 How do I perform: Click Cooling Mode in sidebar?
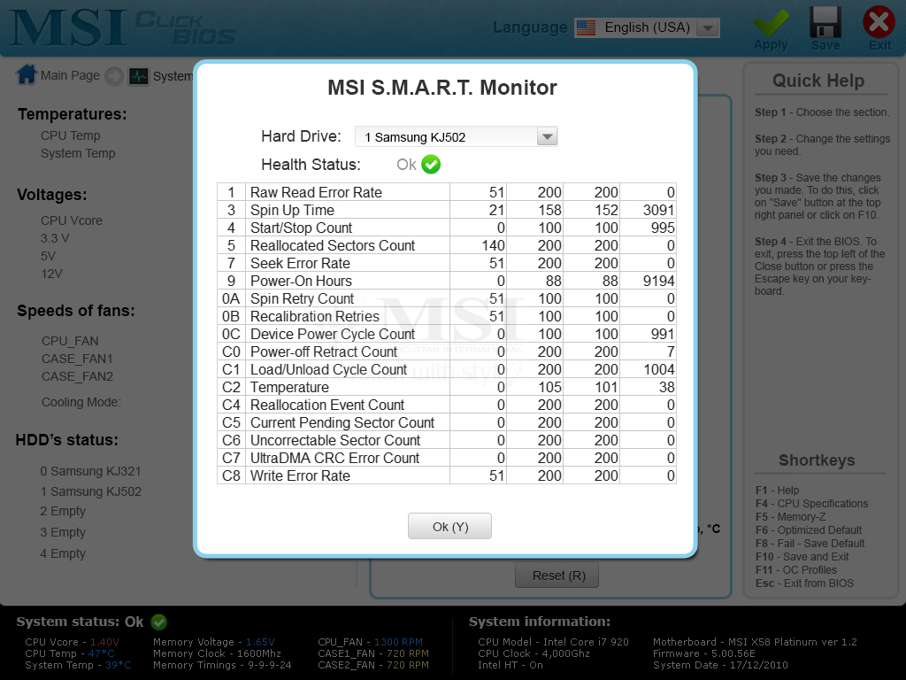coord(81,402)
